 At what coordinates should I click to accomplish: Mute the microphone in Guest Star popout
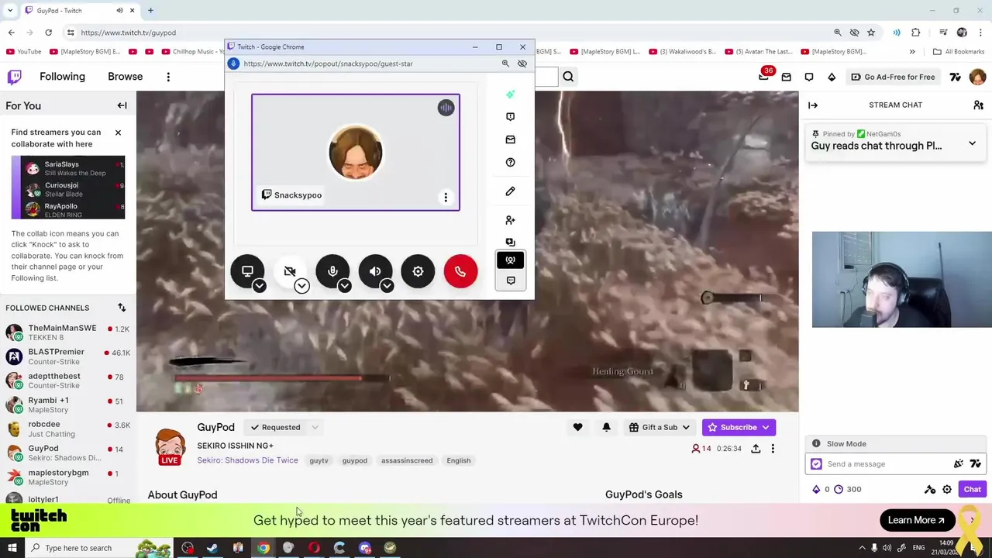pyautogui.click(x=332, y=271)
